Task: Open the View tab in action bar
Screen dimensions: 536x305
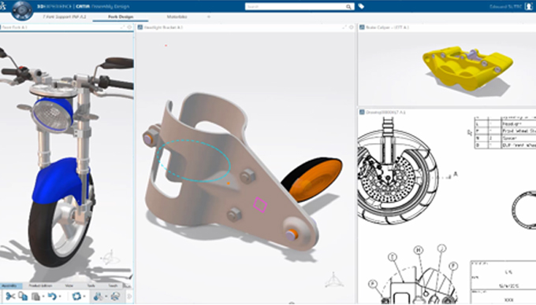Action: [69, 285]
